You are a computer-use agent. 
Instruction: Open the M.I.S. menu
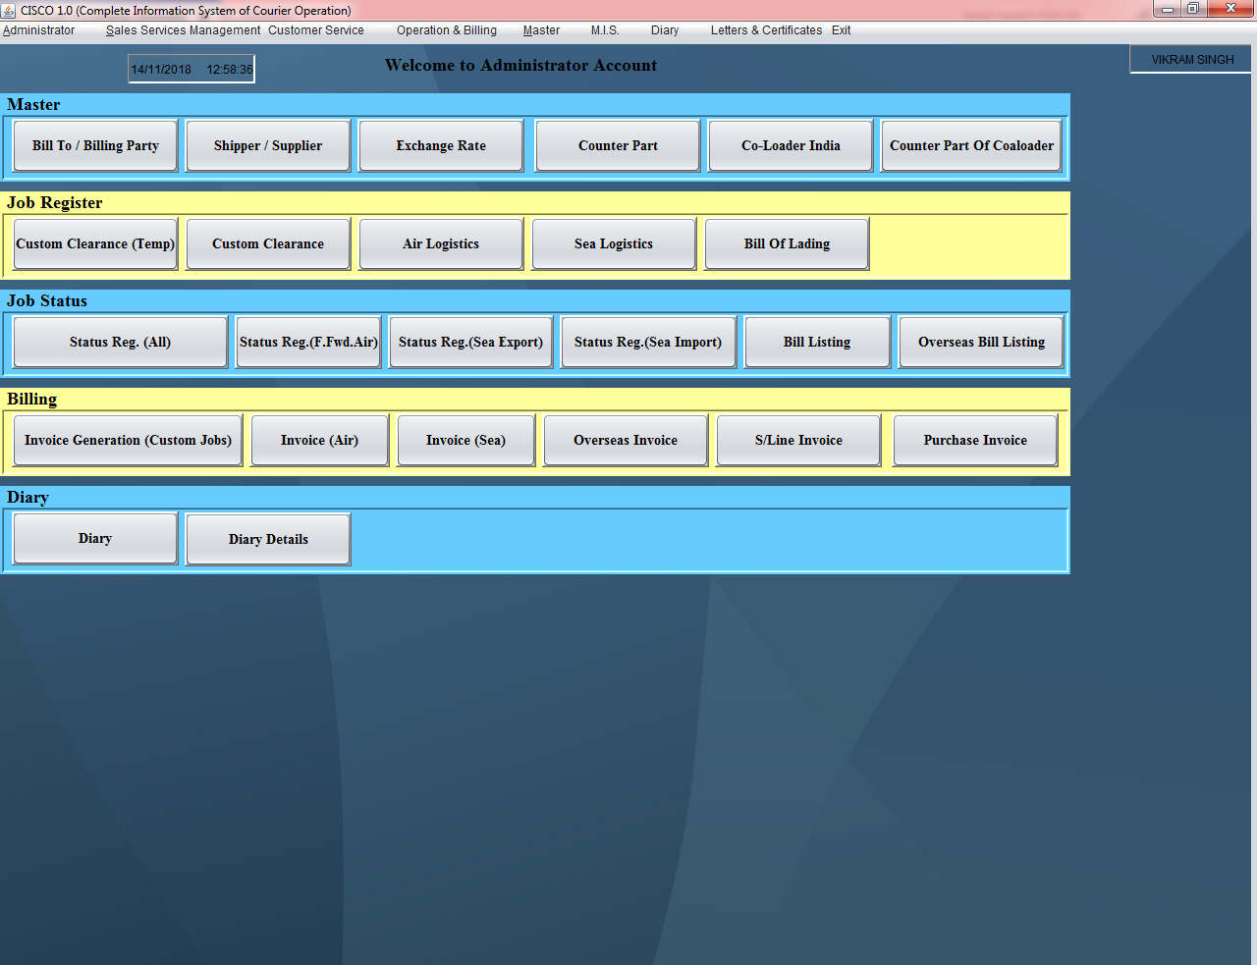[605, 30]
